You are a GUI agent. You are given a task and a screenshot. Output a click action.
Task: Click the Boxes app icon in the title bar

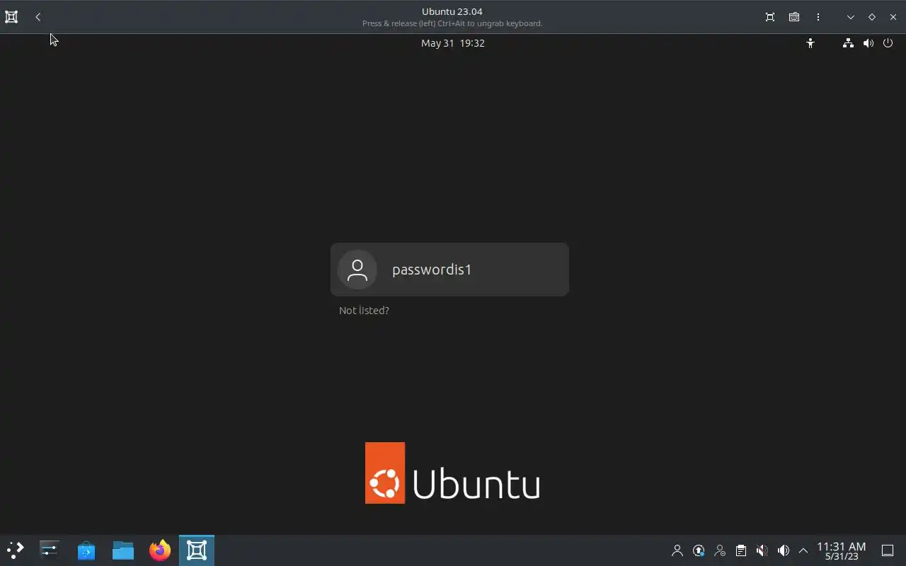tap(11, 17)
